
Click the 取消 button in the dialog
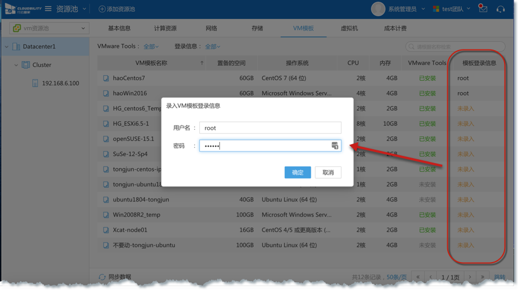(328, 173)
